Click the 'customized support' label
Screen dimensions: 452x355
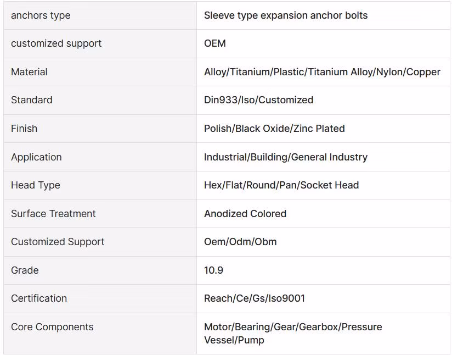click(56, 43)
